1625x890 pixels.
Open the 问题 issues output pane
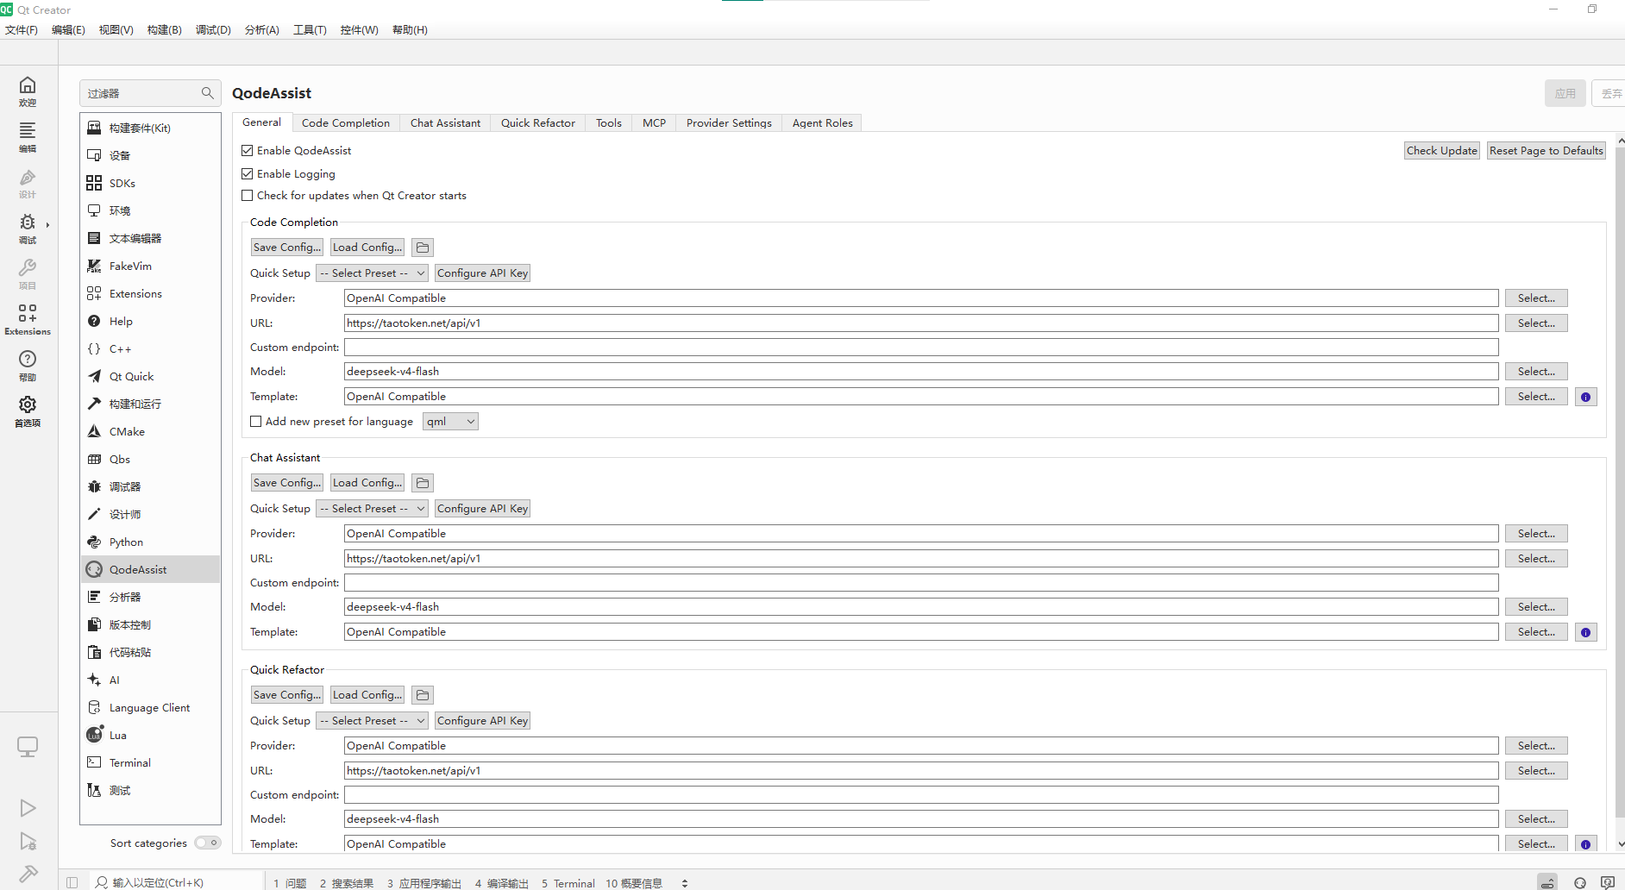(x=290, y=883)
